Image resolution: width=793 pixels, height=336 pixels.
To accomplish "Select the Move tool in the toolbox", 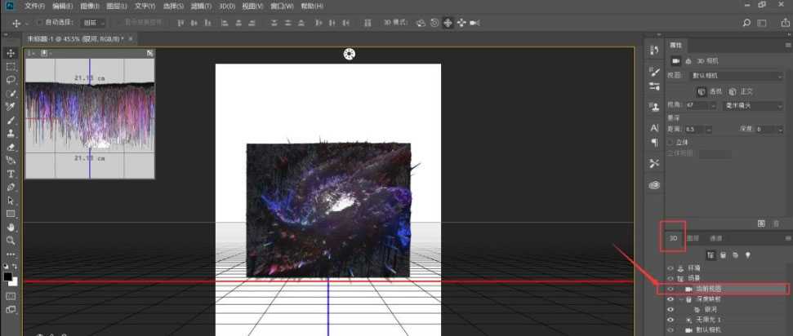I will (x=11, y=53).
